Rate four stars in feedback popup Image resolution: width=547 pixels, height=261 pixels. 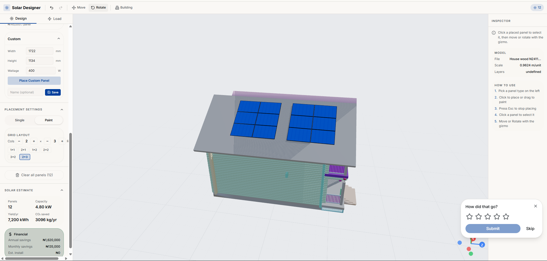pyautogui.click(x=497, y=217)
